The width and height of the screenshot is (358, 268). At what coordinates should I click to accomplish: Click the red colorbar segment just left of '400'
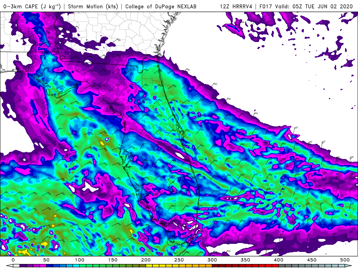click(275, 266)
